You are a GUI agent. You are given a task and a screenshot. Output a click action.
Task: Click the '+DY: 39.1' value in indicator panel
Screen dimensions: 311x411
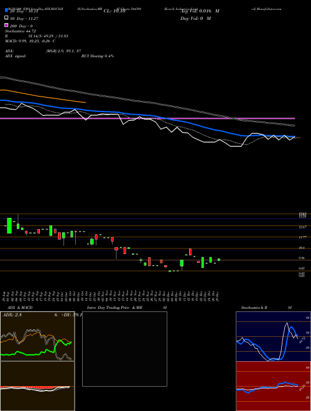click(x=72, y=315)
